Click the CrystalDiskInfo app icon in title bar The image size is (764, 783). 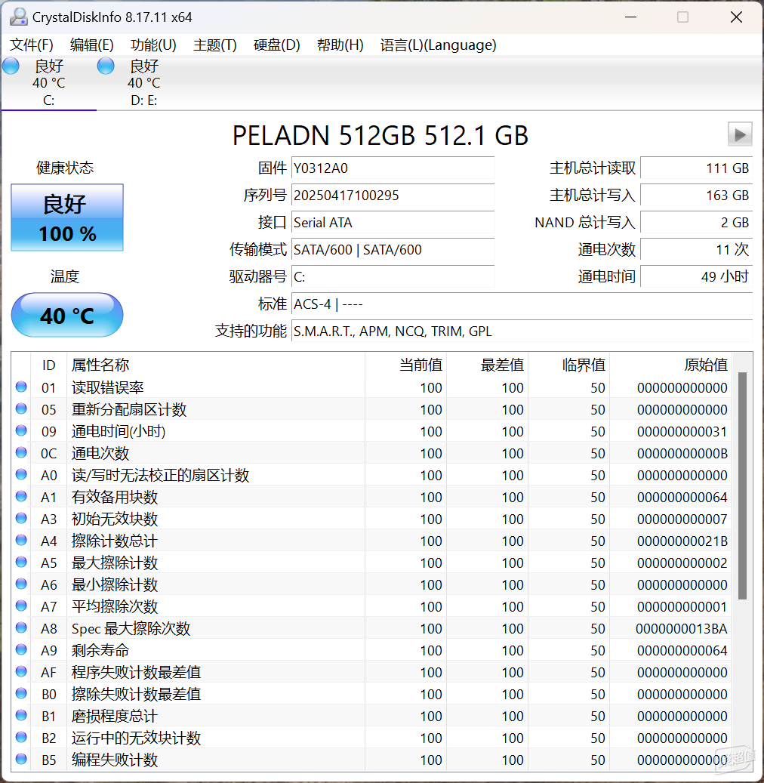click(x=18, y=17)
